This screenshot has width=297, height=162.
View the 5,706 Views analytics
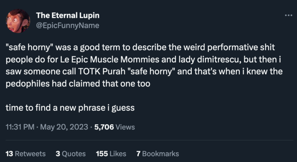point(114,127)
